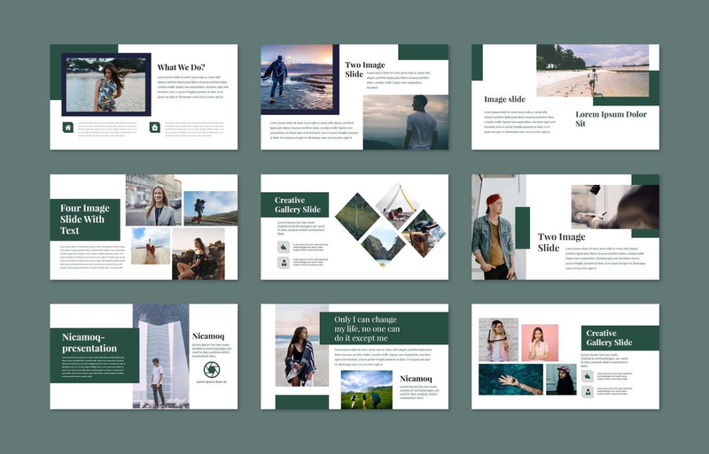
Task: Click the camera aperture icon below Nicamoq
Action: tap(212, 370)
